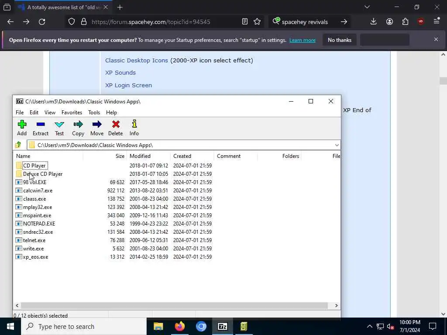Run the Test toolbar icon
The height and width of the screenshot is (335, 447).
tap(59, 128)
